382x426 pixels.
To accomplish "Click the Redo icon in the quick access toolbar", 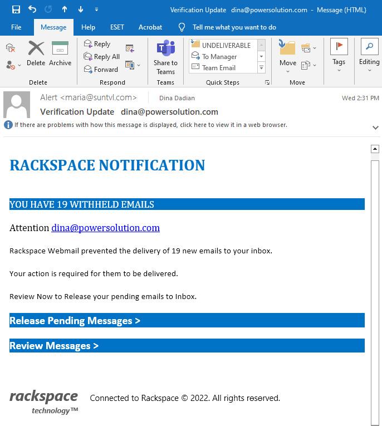I will pos(48,9).
